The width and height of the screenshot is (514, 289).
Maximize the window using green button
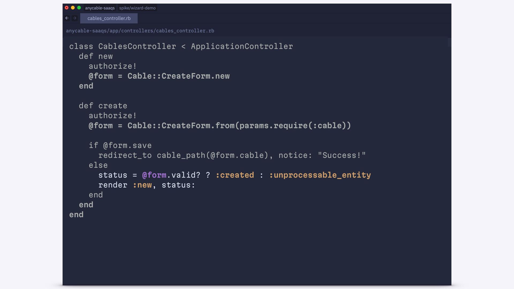(79, 8)
